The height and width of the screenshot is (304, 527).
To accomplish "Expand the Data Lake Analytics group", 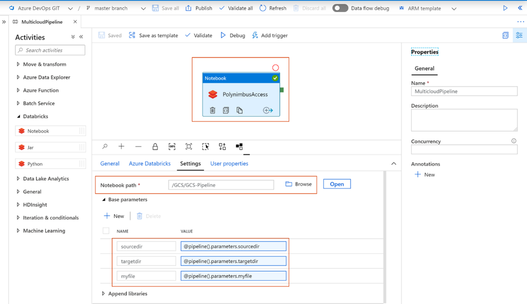I will point(18,178).
